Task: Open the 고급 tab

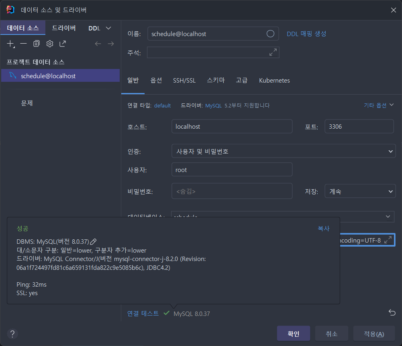Action: pyautogui.click(x=241, y=80)
